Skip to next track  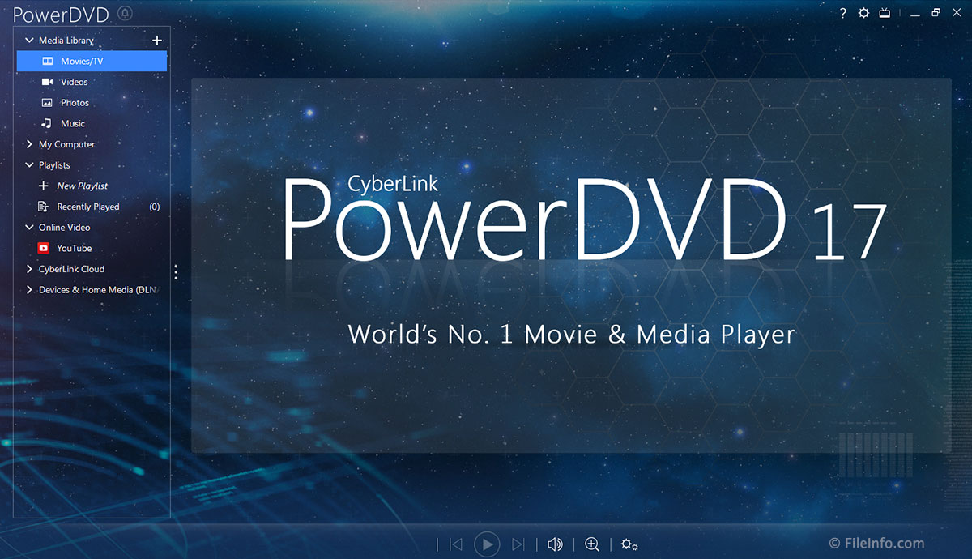(518, 544)
